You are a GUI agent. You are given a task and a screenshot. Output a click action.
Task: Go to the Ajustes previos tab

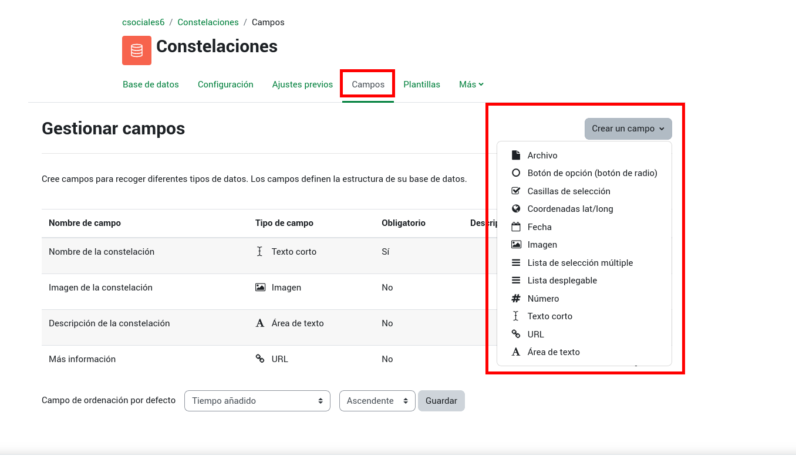tap(302, 85)
